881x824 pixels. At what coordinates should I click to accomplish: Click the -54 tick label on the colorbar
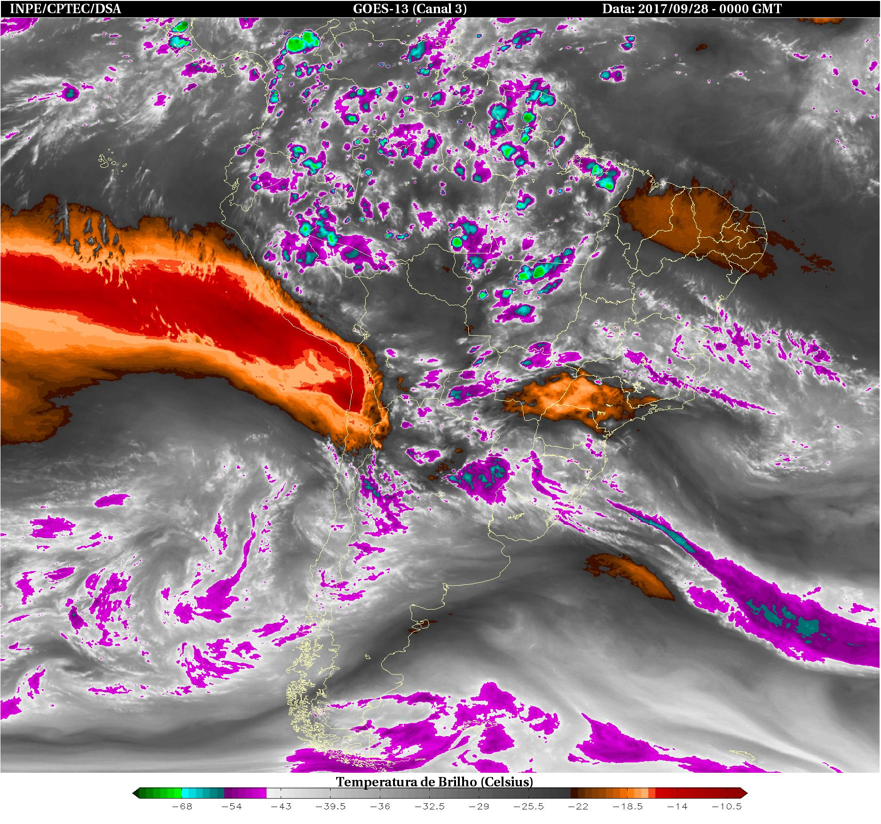click(231, 807)
